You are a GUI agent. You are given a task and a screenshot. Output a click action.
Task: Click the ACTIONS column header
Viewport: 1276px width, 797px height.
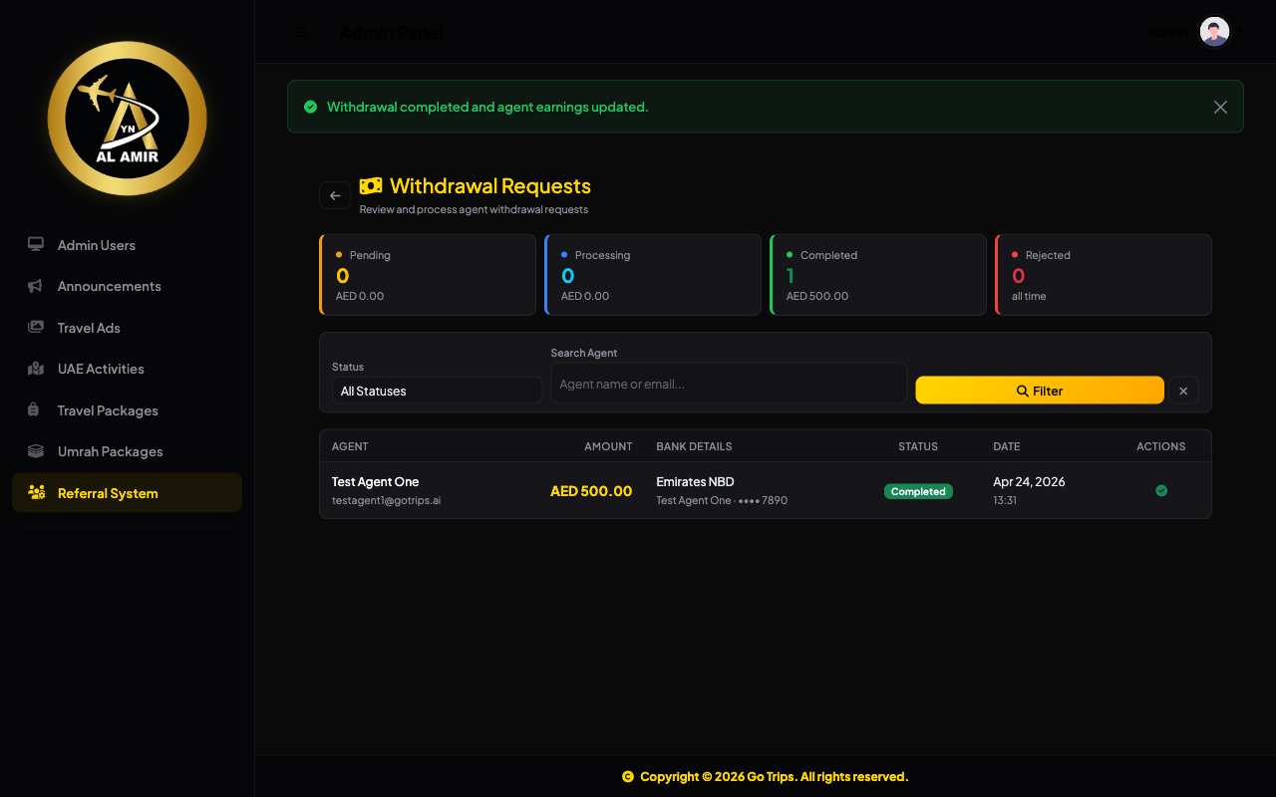tap(1161, 446)
